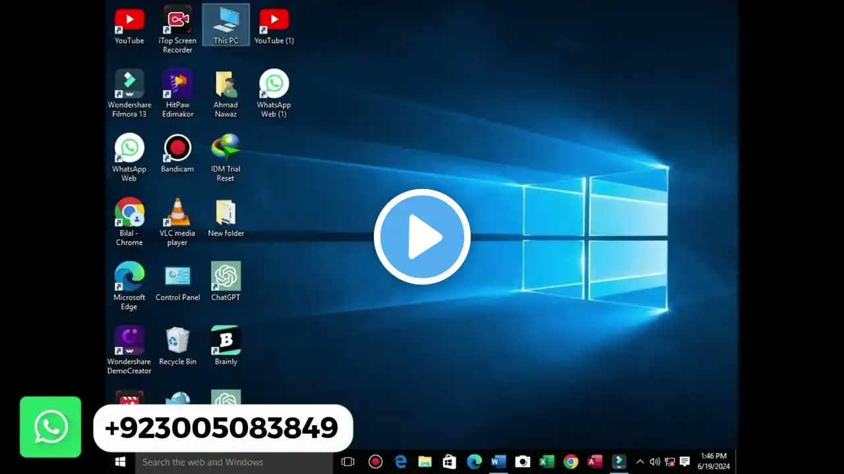
Task: Open legacy Edge beside the taskbar record icon
Action: [400, 462]
